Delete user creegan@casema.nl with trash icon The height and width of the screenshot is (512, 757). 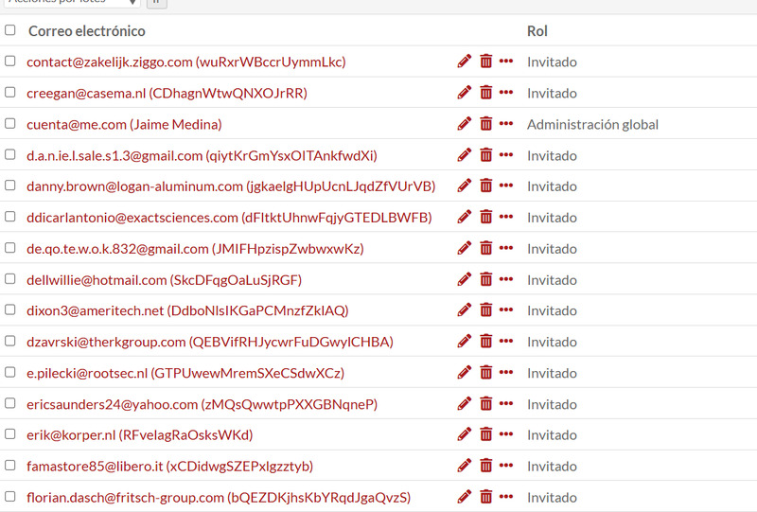[486, 92]
